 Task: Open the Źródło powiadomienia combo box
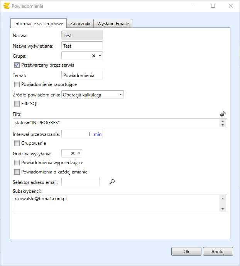(x=93, y=94)
